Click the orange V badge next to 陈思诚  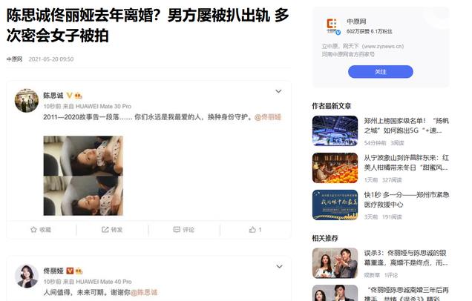[x=69, y=96]
